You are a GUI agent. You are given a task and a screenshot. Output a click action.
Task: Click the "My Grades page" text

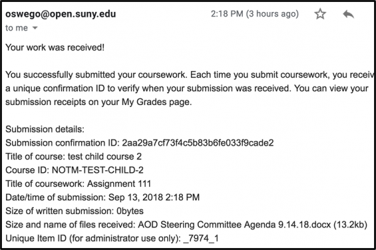(157, 102)
